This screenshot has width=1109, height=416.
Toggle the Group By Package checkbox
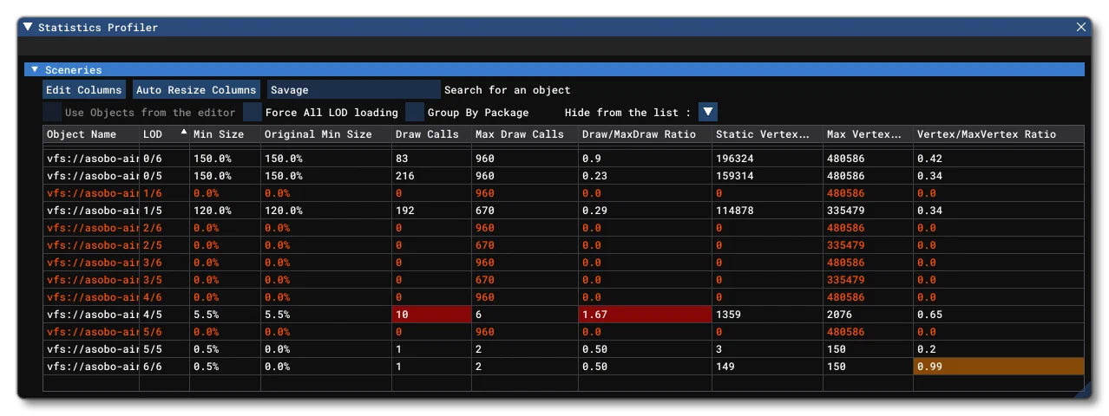tap(415, 112)
